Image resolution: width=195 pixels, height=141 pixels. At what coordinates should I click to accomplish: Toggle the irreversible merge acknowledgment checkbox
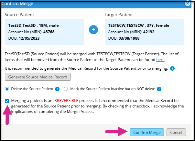click(7, 101)
